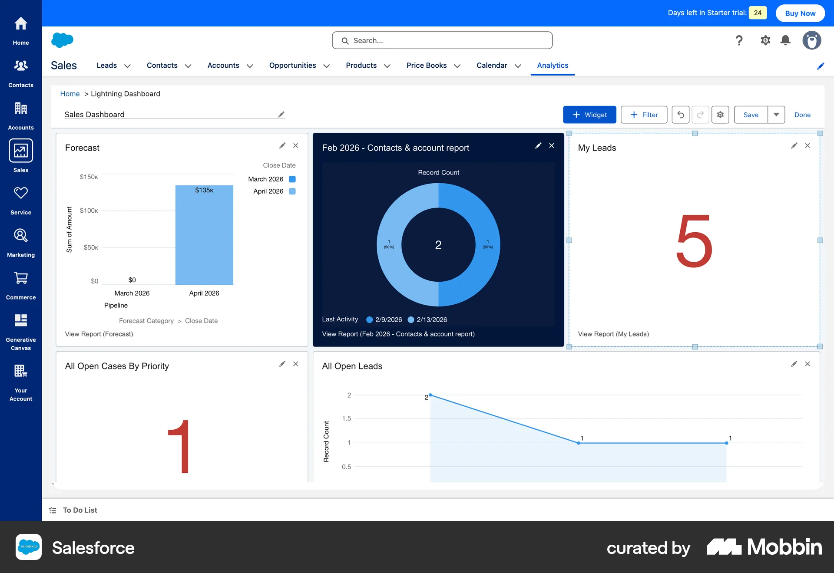Screen dimensions: 834x573
Task: Edit the Forecast widget with its pencil icon
Action: click(282, 145)
